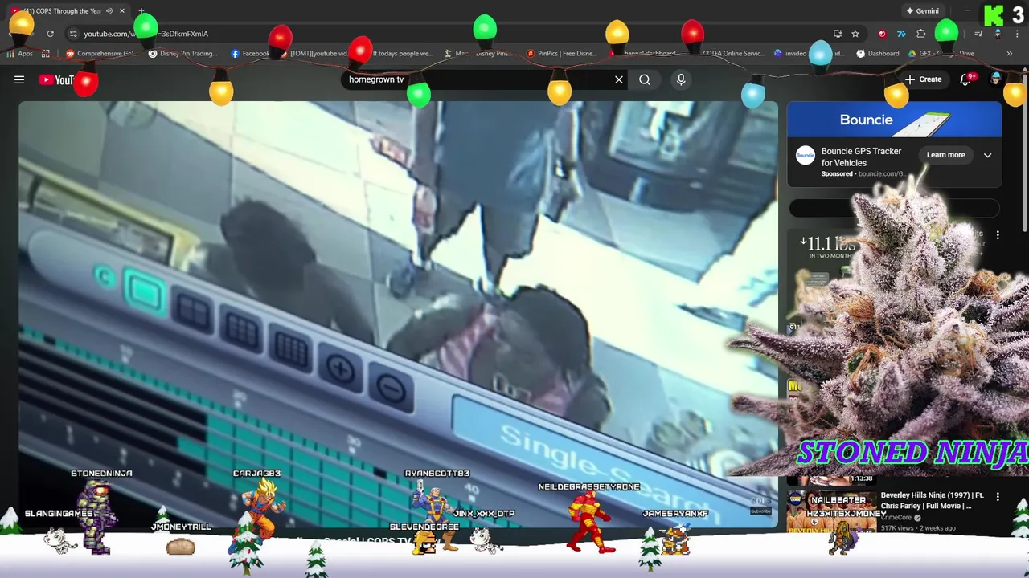Click the main COPS video player
This screenshot has width=1029, height=578.
[398, 315]
